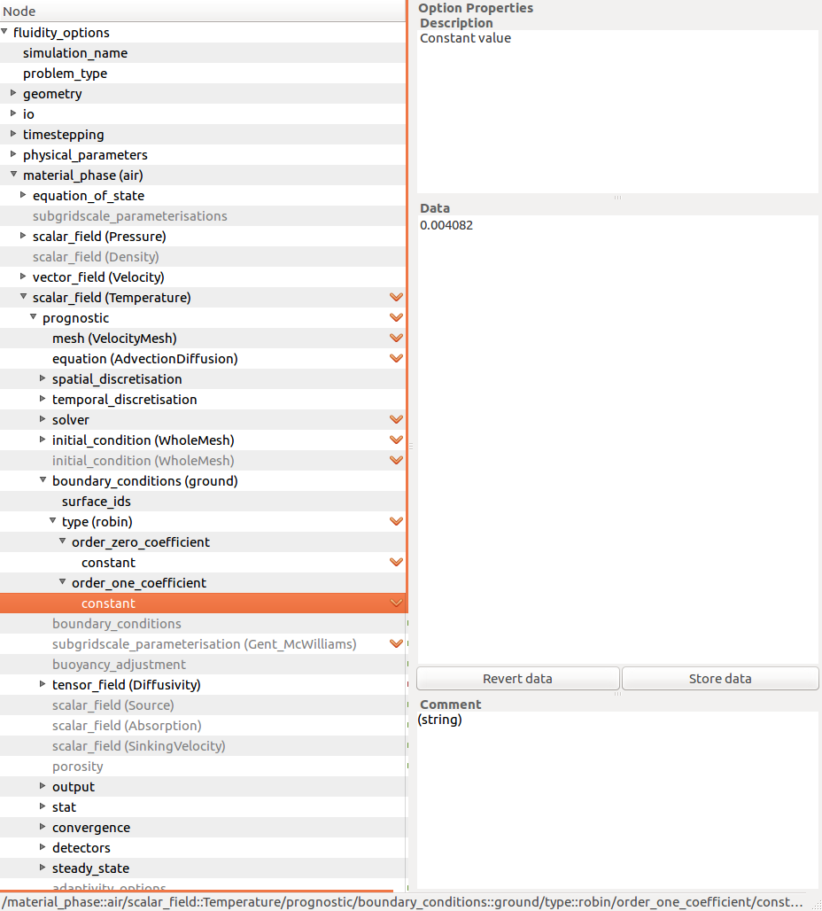Select greyed subgridscale_parameterisations row
The height and width of the screenshot is (911, 822).
203,216
